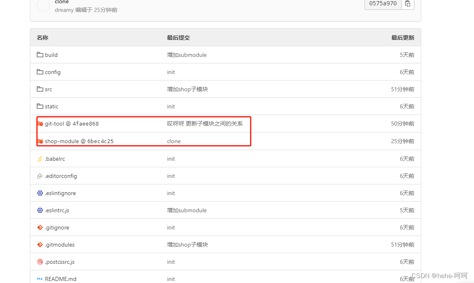Open the .eslintignore file

(60, 193)
